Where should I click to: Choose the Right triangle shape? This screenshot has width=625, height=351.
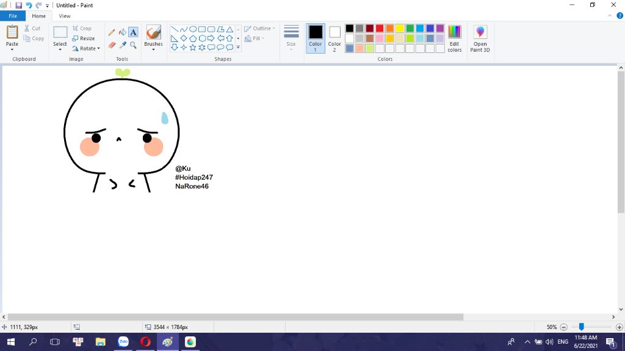point(175,38)
